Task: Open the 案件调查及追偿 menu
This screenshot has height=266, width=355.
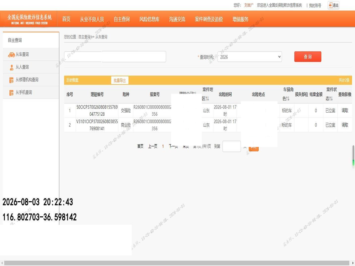Action: 209,19
